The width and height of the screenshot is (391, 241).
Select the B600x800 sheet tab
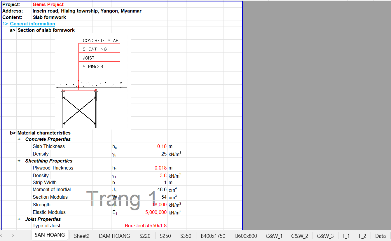click(x=246, y=236)
